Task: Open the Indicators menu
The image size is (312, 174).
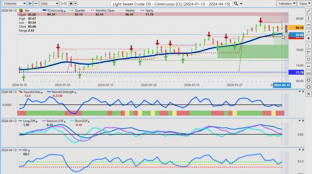Action: pyautogui.click(x=286, y=4)
